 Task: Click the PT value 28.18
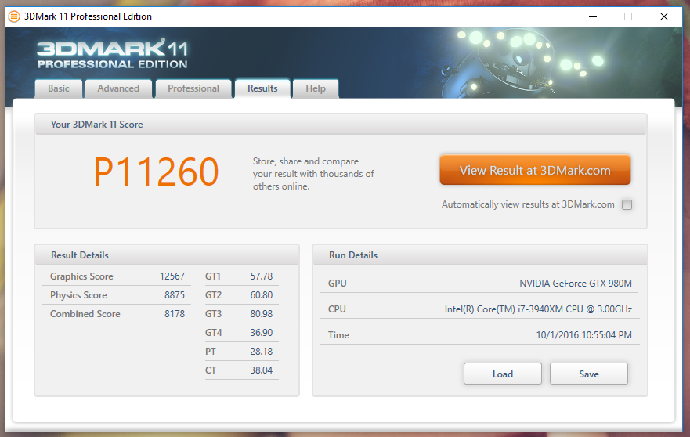tap(262, 352)
